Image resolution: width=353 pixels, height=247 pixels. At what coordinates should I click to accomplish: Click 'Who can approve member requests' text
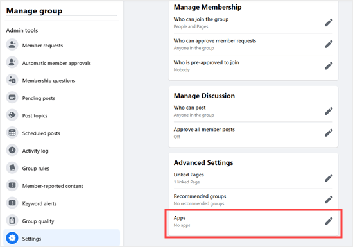tap(215, 41)
